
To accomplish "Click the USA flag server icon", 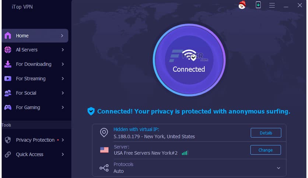I will coord(104,150).
